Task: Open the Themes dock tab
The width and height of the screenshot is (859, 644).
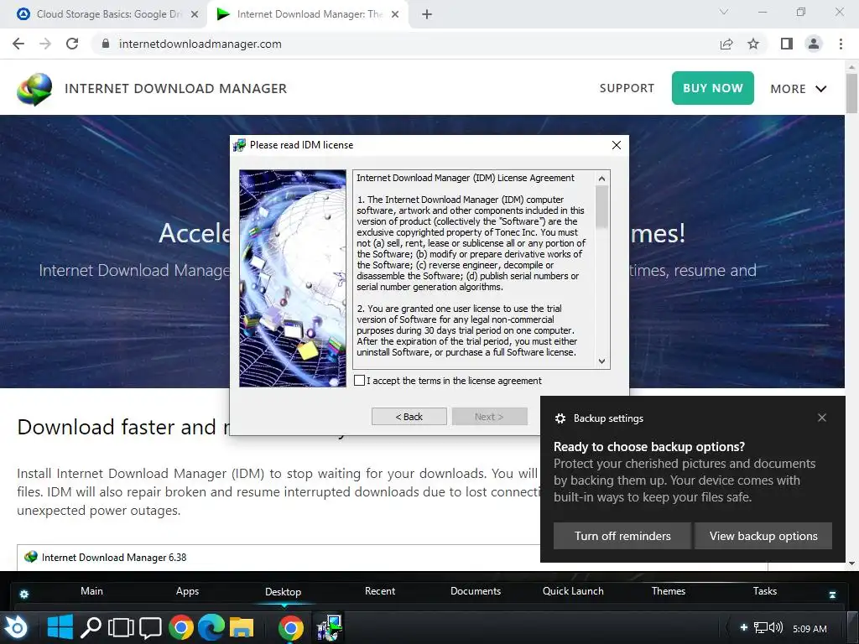Action: point(669,591)
